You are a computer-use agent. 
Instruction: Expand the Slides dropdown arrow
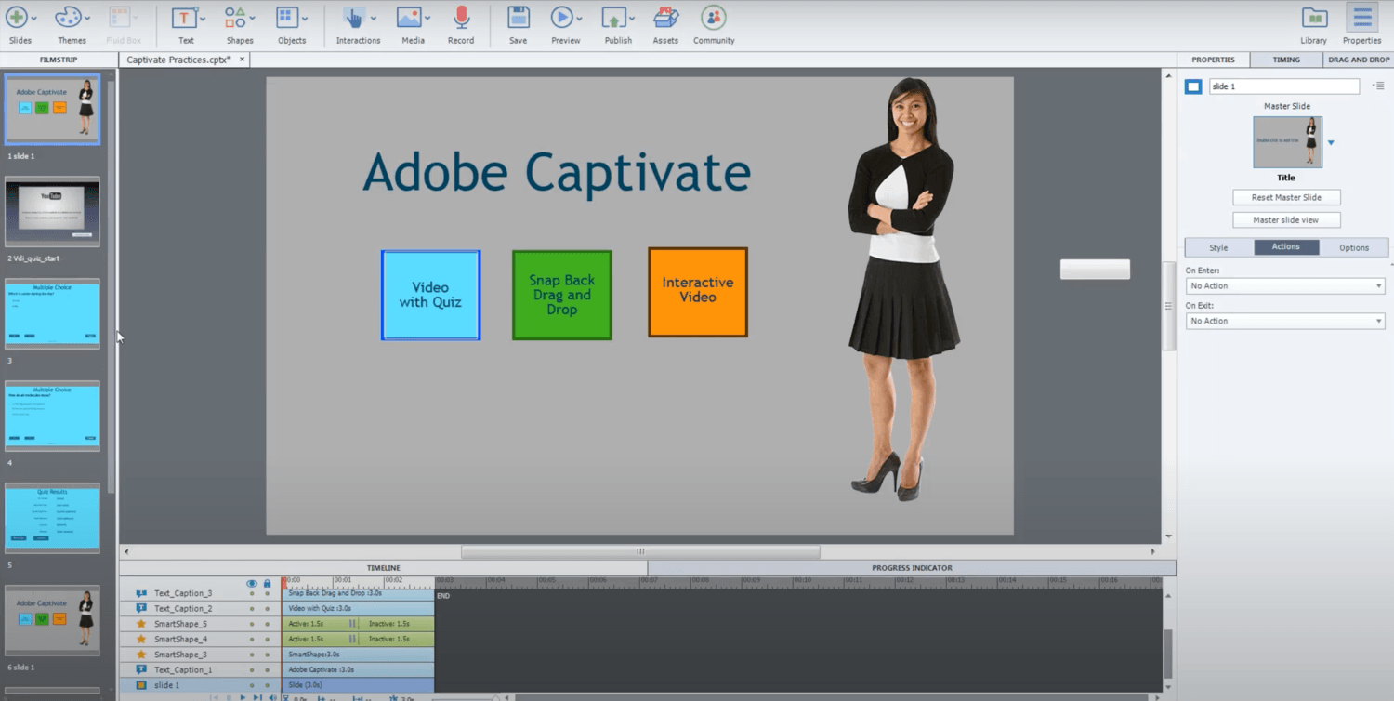point(34,19)
